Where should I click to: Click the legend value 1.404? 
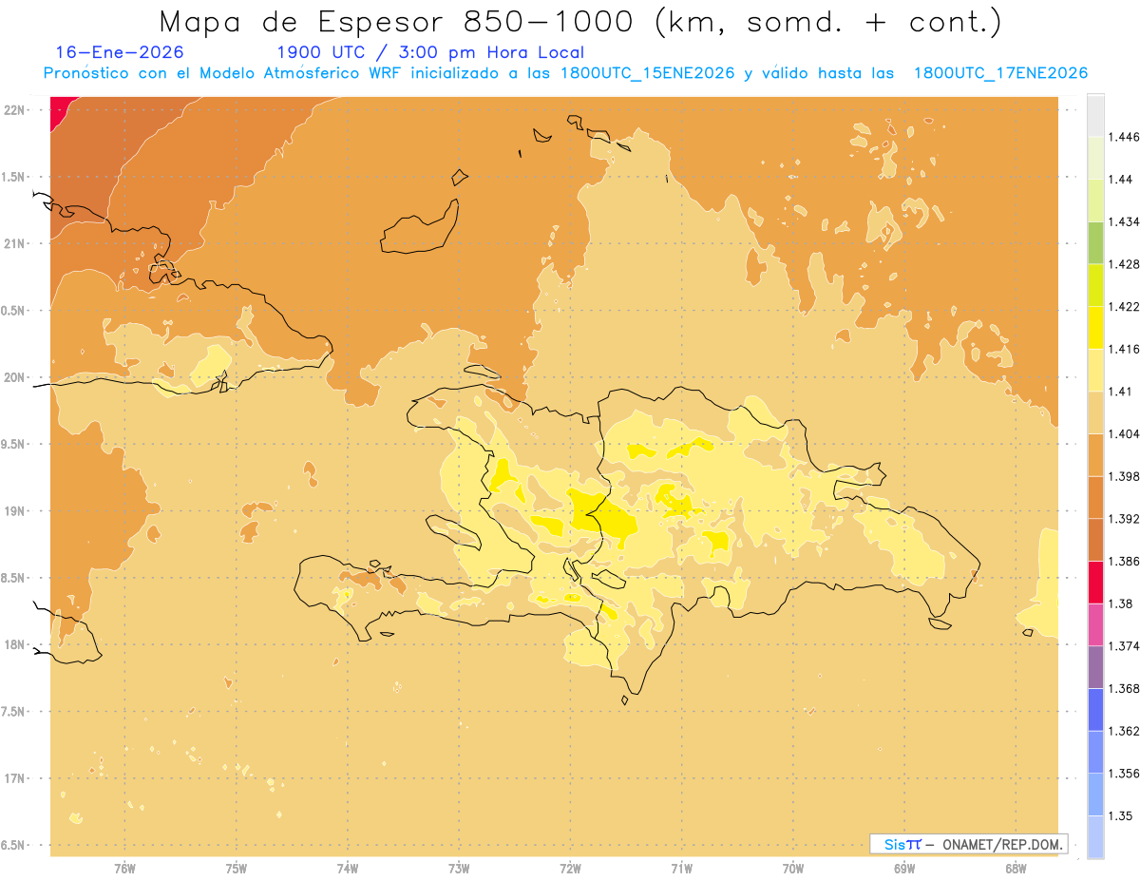click(x=1123, y=433)
